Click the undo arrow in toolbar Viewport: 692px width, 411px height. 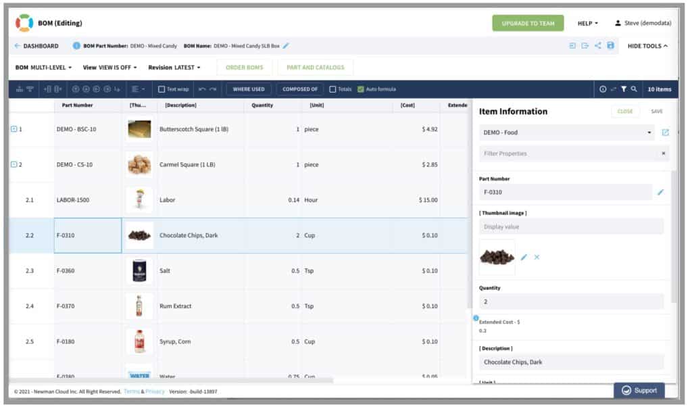(x=202, y=89)
